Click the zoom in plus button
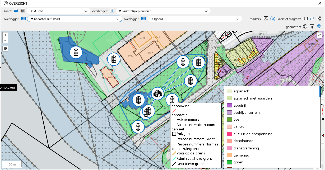The height and width of the screenshot is (170, 325). click(x=5, y=35)
